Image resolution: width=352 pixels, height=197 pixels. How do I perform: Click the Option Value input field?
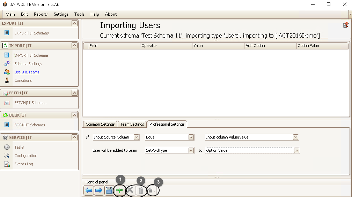[249, 150]
